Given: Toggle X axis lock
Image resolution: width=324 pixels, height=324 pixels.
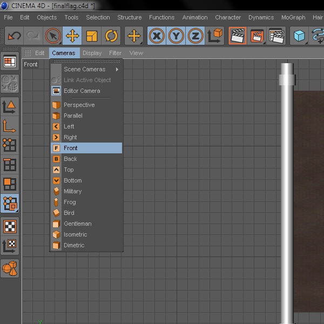Looking at the screenshot, I should coord(157,36).
